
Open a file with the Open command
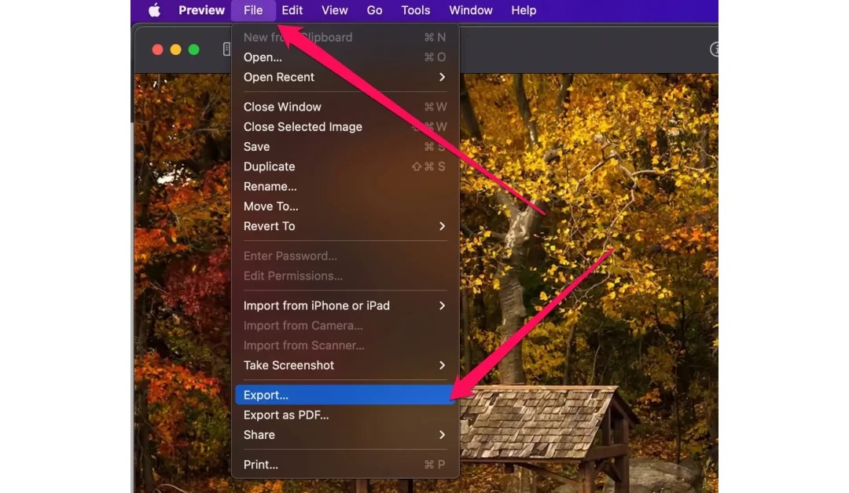click(263, 57)
